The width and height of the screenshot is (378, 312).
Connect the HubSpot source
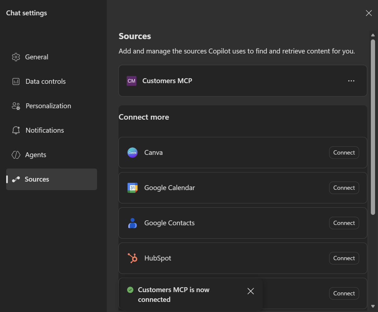pos(344,258)
